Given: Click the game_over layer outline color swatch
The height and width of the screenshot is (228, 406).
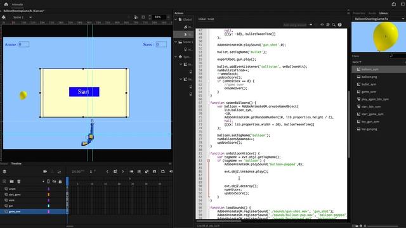Looking at the screenshot, I should point(48,212).
